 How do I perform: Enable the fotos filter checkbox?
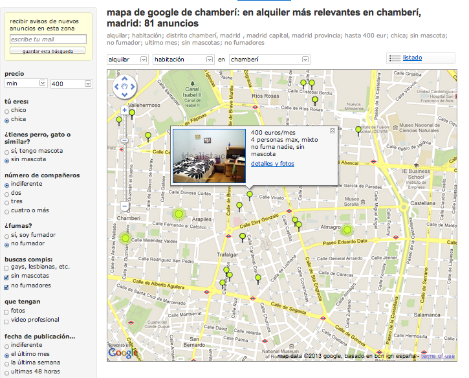(6, 312)
